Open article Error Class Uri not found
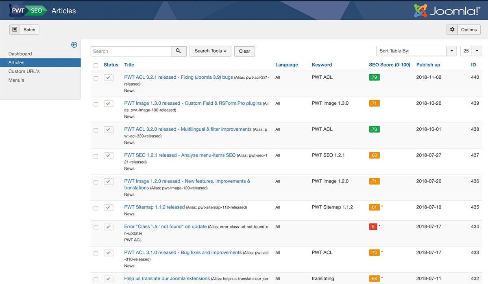 (x=166, y=226)
